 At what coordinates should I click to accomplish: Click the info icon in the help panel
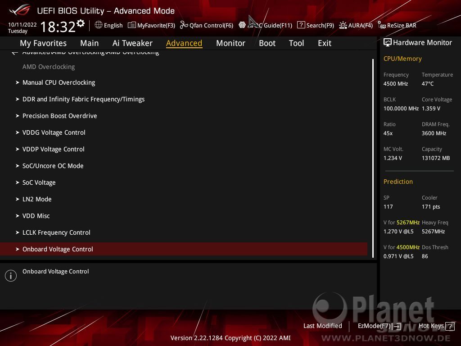coord(11,276)
